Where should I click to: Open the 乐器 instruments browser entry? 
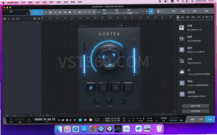[195, 28]
